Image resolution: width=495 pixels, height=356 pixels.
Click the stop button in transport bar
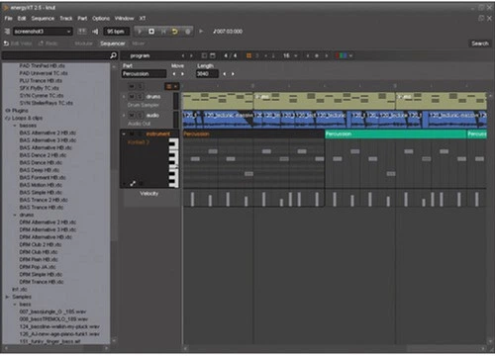point(151,32)
